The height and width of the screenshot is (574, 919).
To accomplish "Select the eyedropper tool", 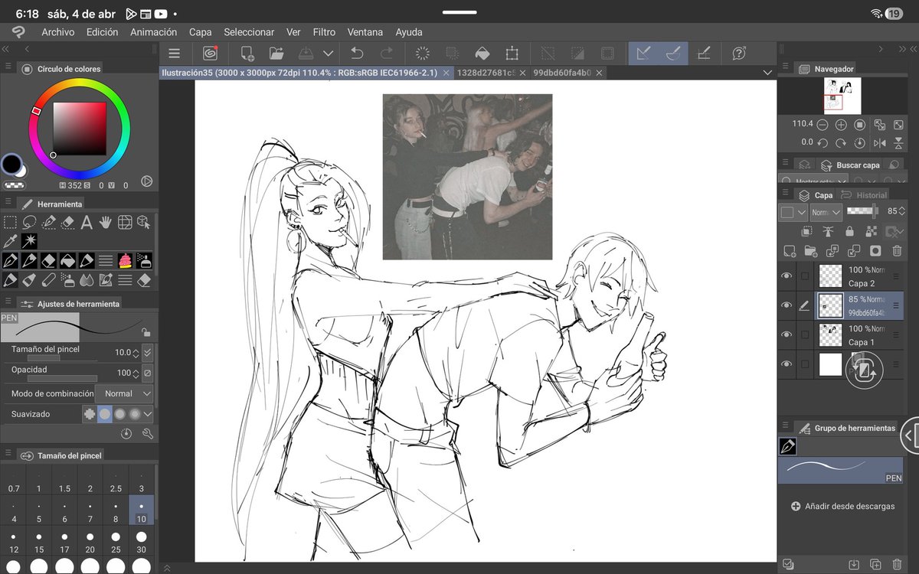I will [x=10, y=242].
